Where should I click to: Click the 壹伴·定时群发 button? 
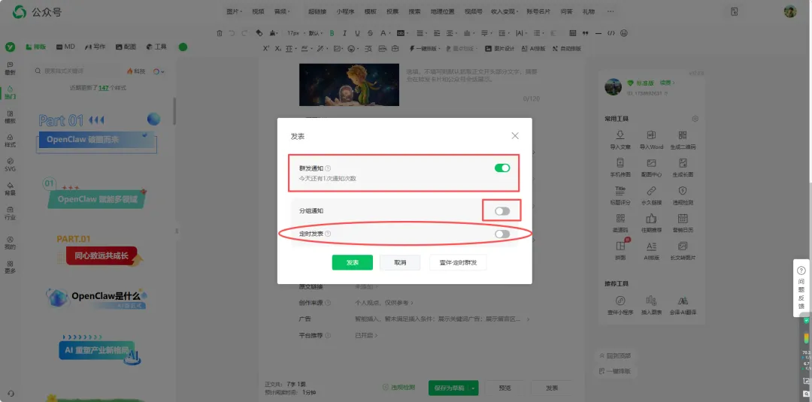point(458,262)
